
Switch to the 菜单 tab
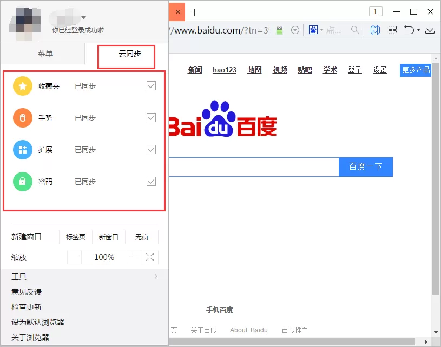point(43,54)
